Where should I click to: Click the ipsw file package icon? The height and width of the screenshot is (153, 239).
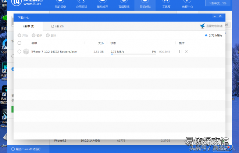pos(26,52)
